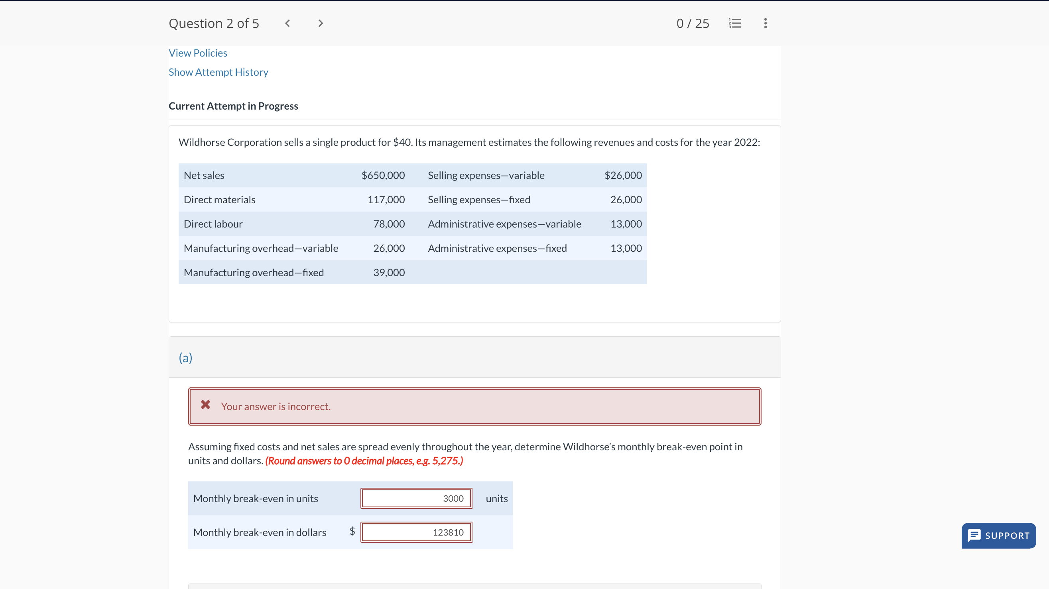The height and width of the screenshot is (589, 1049).
Task: Select the Direct labour 78,000 value
Action: pyautogui.click(x=389, y=224)
